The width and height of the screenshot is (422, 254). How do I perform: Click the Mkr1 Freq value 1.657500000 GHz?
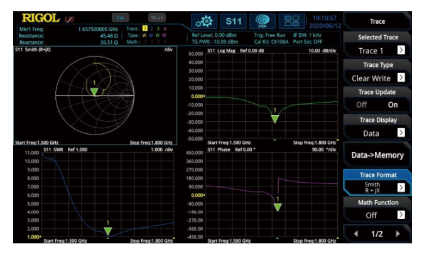[x=98, y=29]
